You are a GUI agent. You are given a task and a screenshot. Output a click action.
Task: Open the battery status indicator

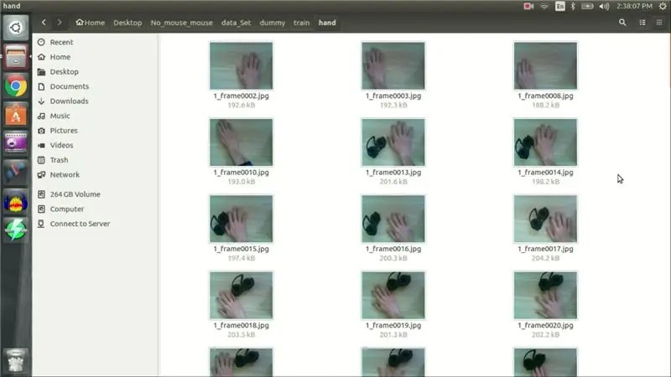(x=588, y=6)
